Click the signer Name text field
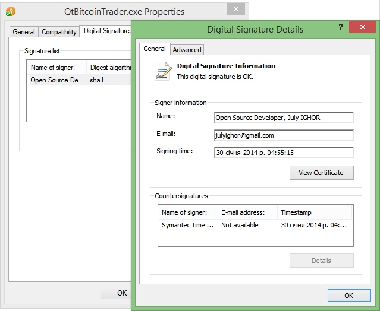Screen dimensions: 380x311 (x=284, y=118)
